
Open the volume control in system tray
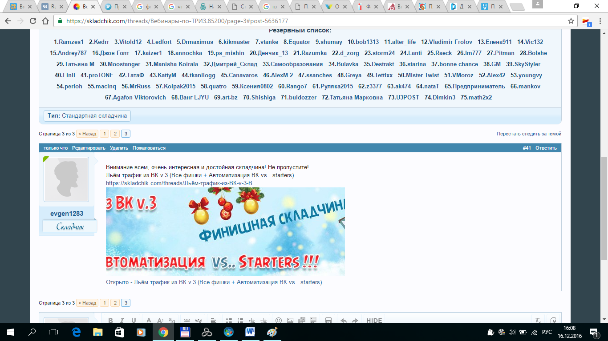click(x=511, y=332)
